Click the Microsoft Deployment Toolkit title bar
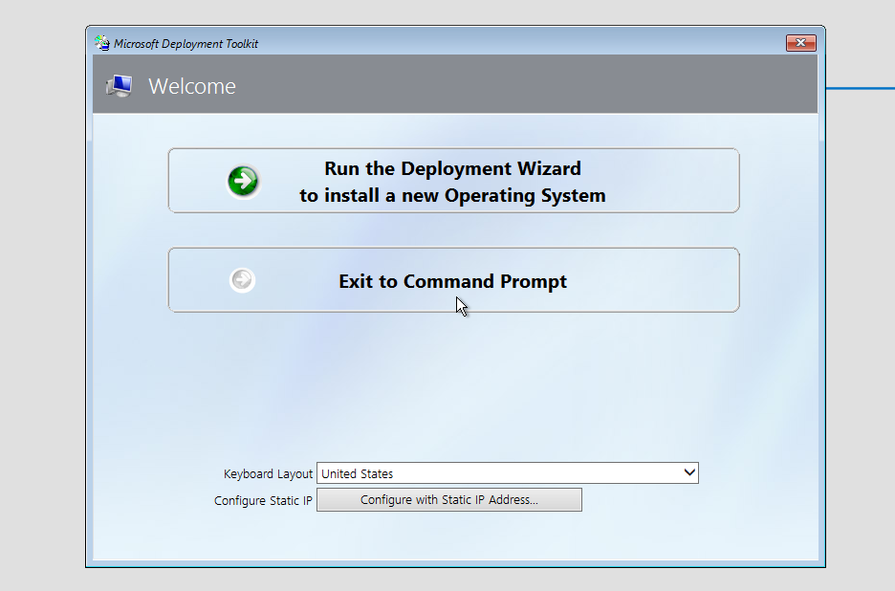 click(430, 42)
